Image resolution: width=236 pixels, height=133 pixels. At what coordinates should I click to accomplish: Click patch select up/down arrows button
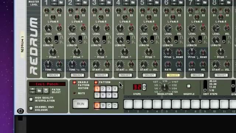32,91
